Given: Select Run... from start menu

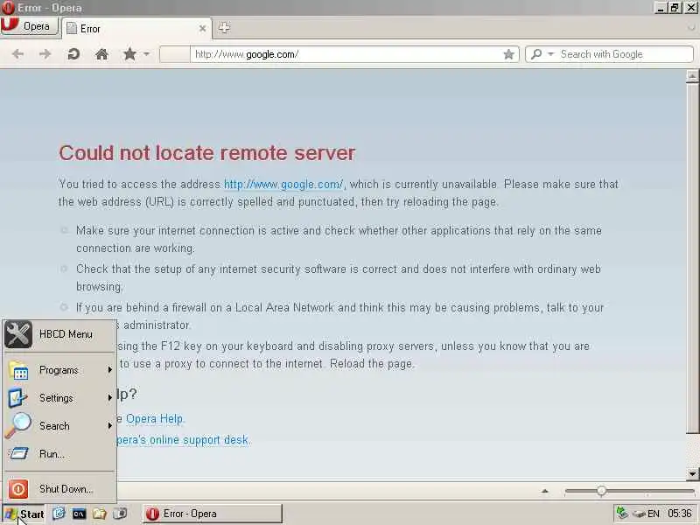Looking at the screenshot, I should [x=59, y=454].
